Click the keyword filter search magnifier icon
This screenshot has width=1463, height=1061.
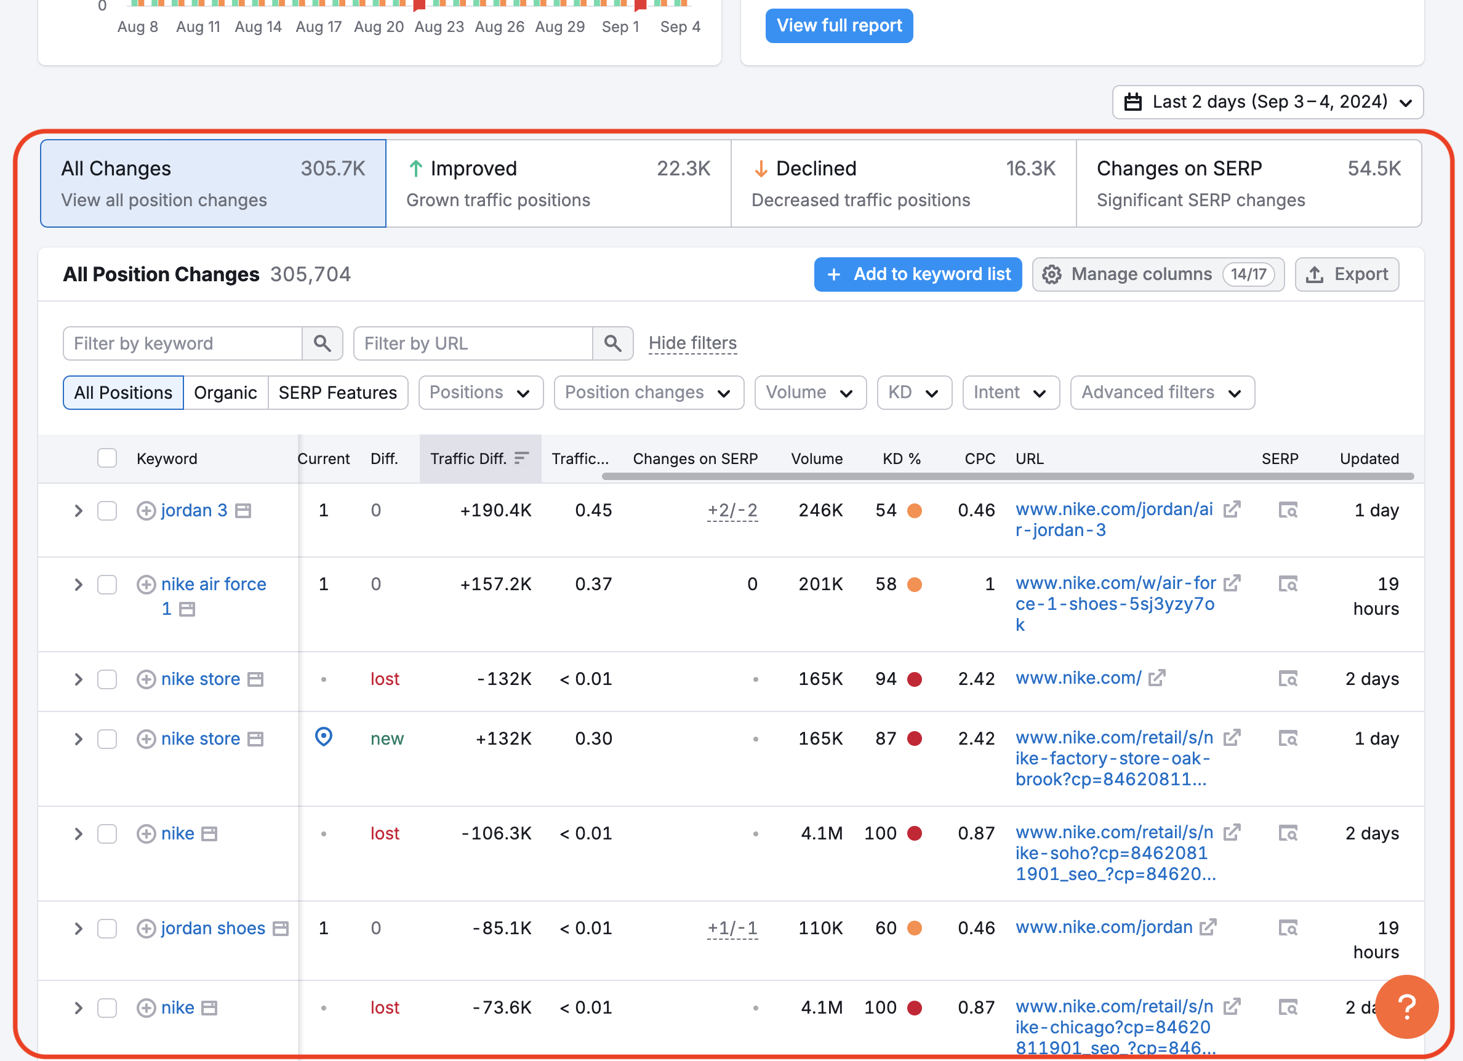point(323,344)
